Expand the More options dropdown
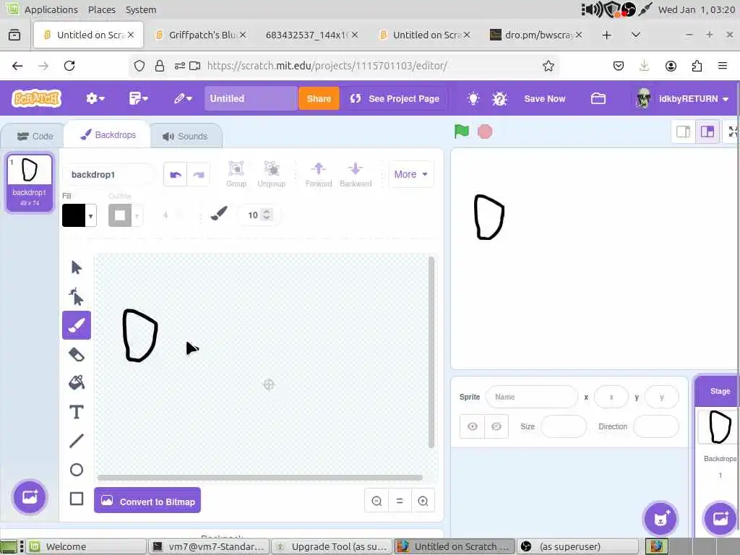Image resolution: width=740 pixels, height=555 pixels. tap(411, 174)
